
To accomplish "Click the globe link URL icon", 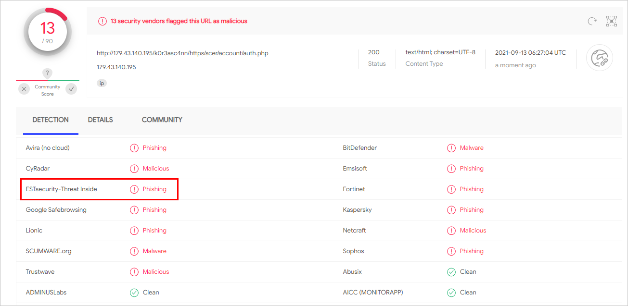I will tap(599, 58).
